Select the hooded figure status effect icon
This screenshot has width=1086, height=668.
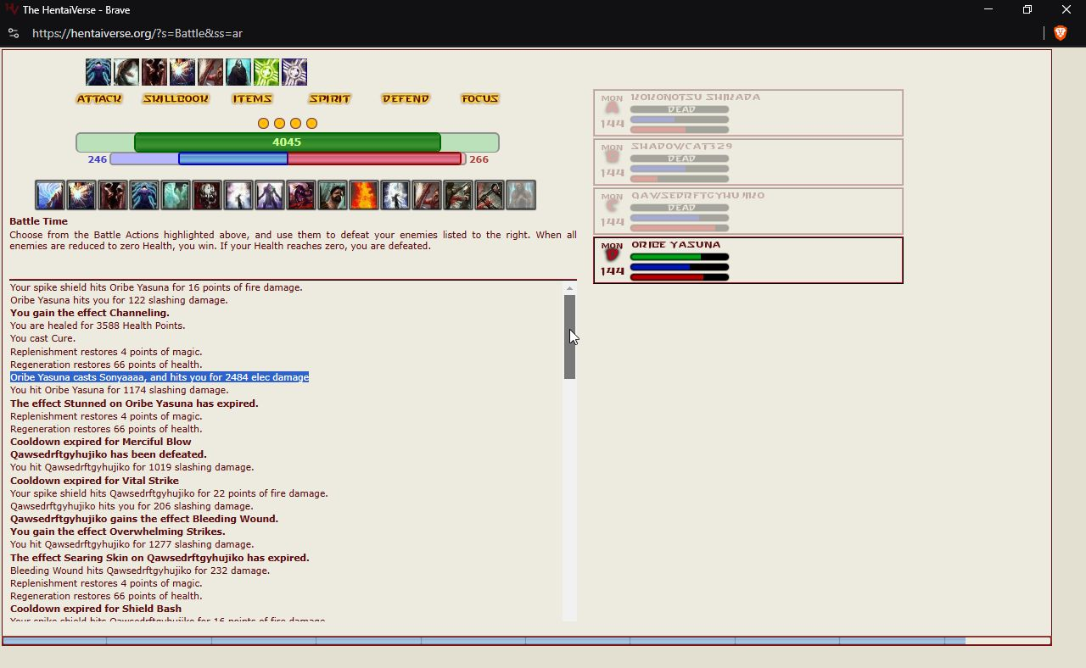click(238, 72)
